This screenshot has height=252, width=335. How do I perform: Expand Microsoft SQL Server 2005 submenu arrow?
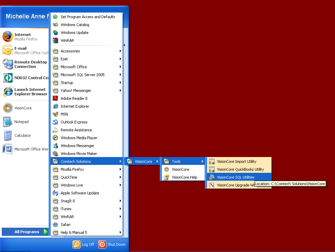120,75
